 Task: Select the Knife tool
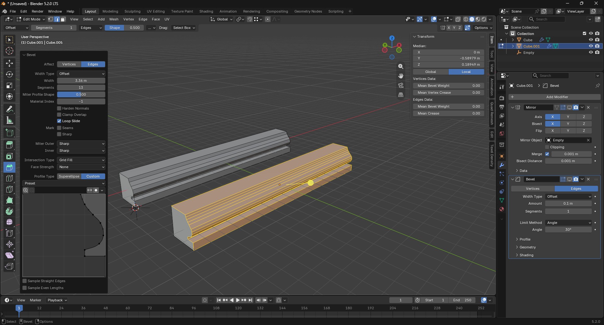9,189
